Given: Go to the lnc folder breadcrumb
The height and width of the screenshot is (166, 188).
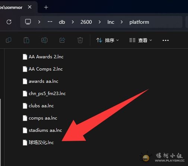Looking at the screenshot, I should [111, 22].
